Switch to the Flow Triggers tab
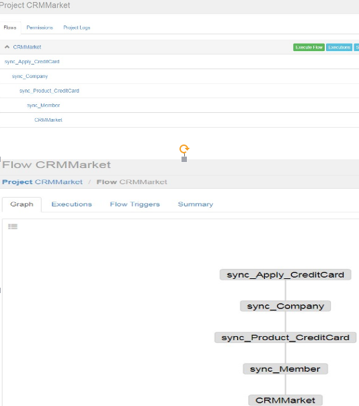The image size is (359, 406). pyautogui.click(x=134, y=204)
